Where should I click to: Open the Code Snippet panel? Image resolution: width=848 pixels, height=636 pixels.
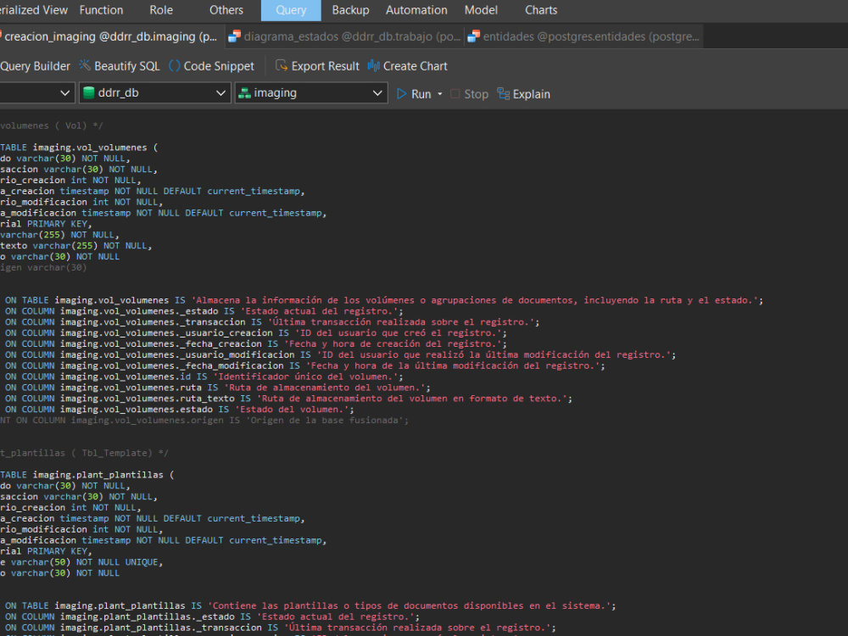[x=211, y=66]
